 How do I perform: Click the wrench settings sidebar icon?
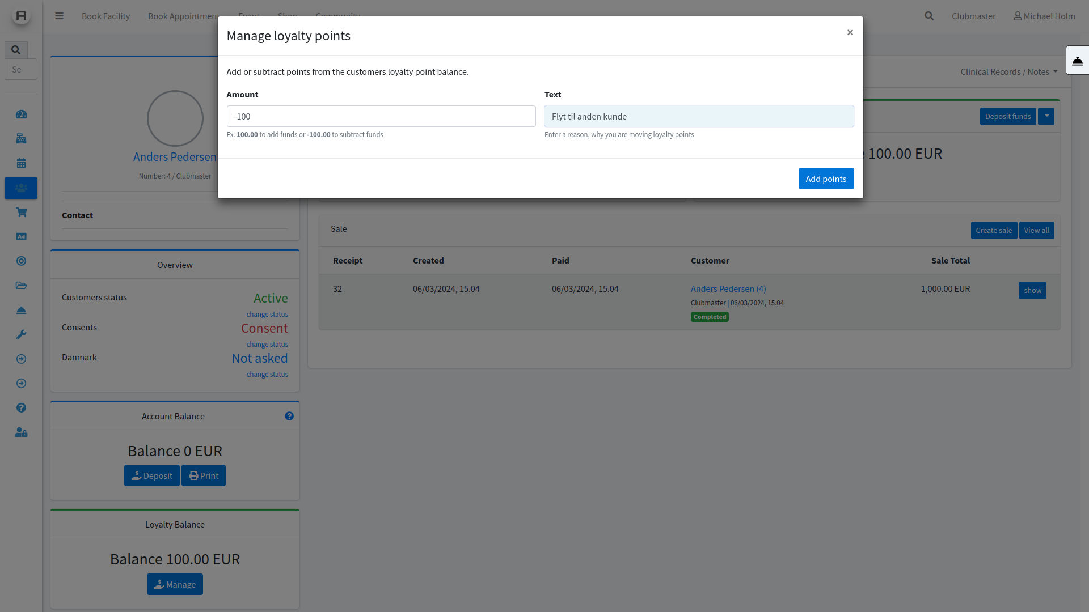[x=21, y=335]
